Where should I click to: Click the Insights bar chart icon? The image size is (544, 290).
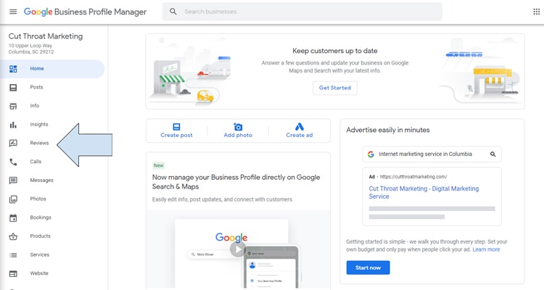coord(13,125)
